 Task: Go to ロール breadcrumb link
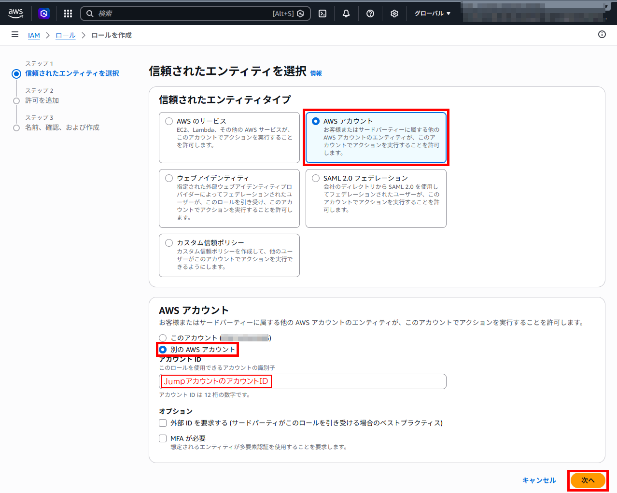(x=66, y=35)
